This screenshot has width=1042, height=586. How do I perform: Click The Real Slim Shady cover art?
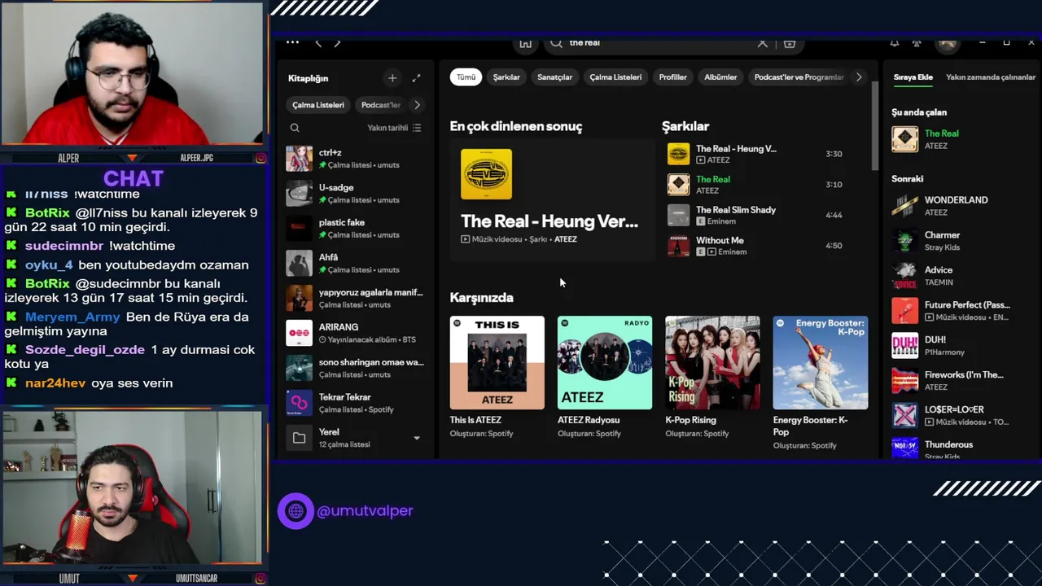pos(678,215)
